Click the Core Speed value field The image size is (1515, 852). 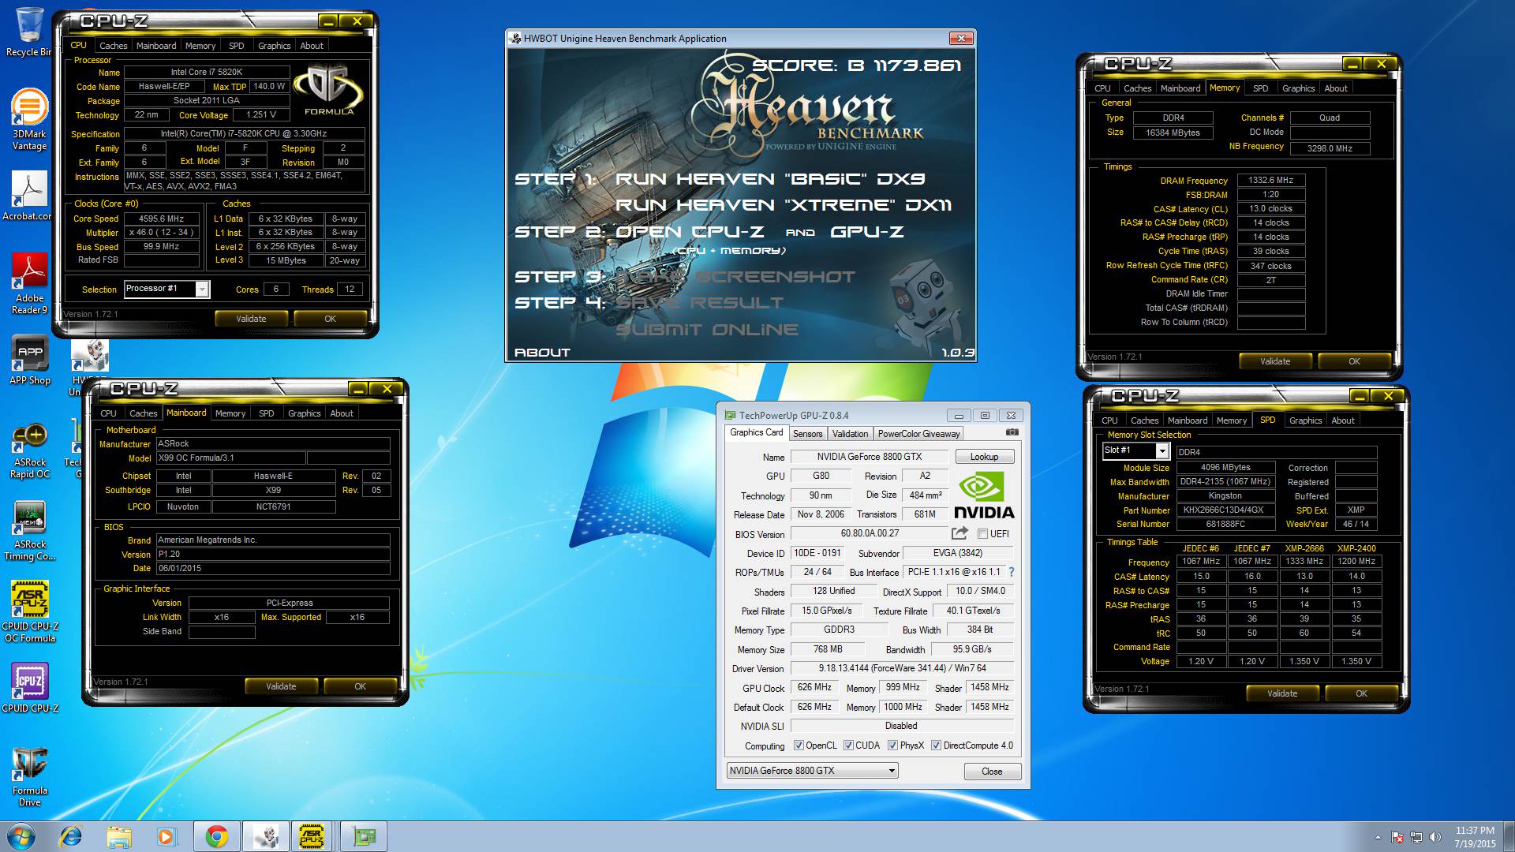[161, 219]
